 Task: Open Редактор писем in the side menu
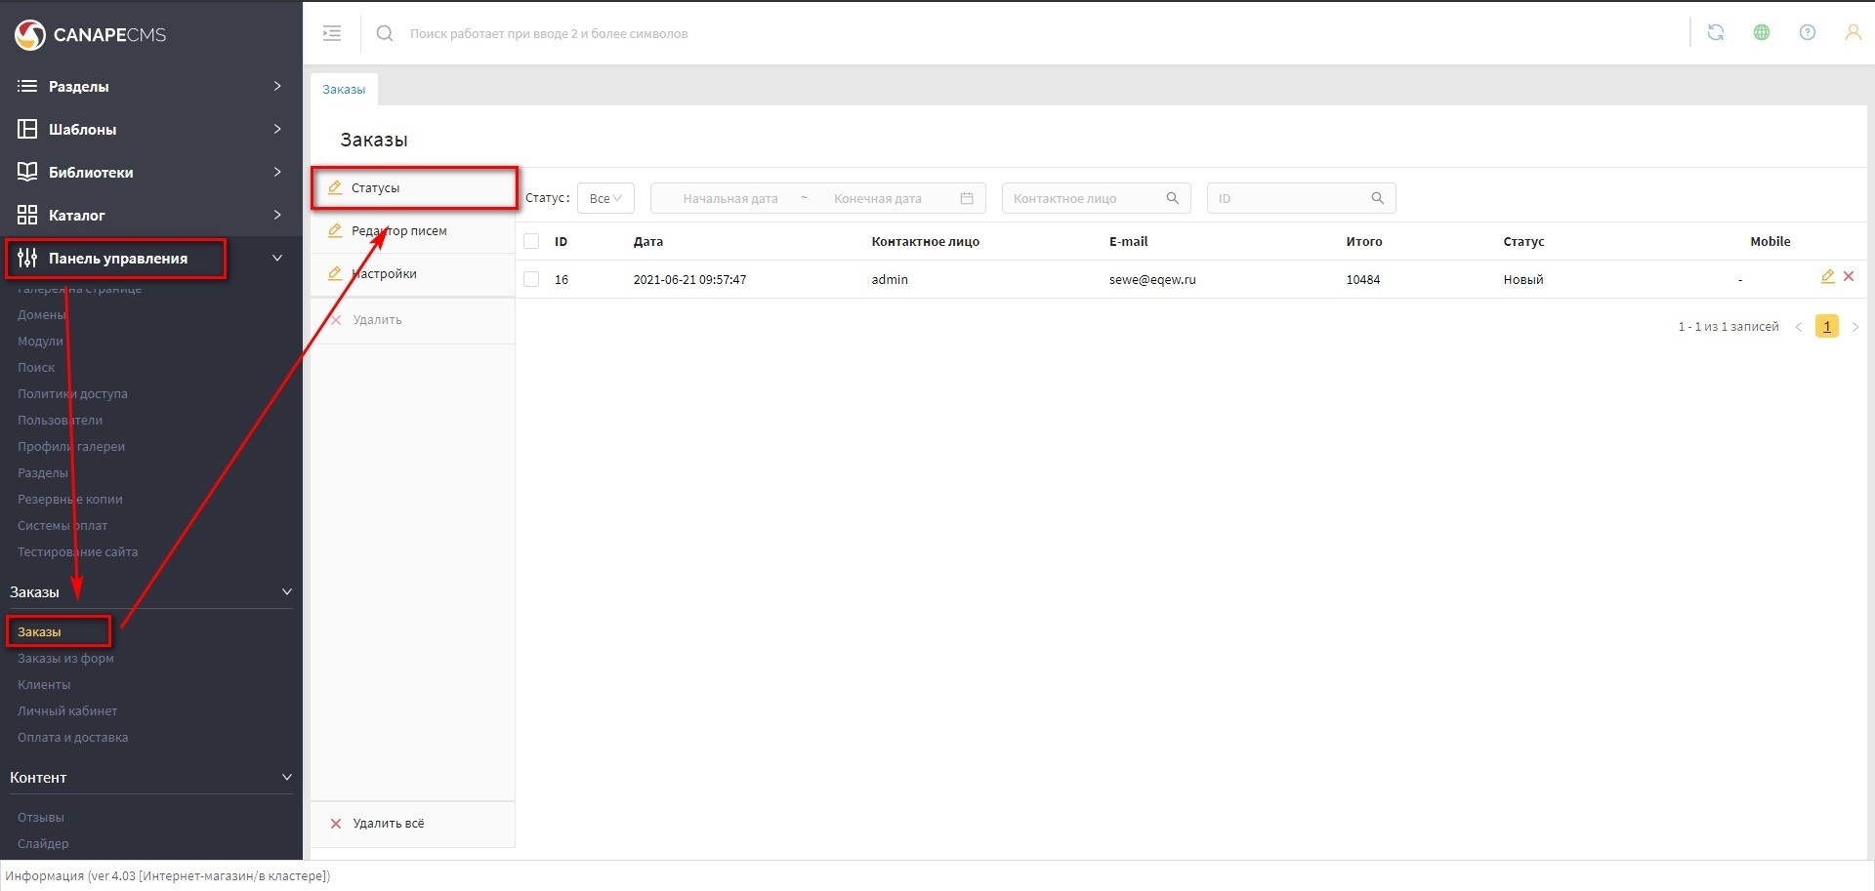[x=398, y=231]
